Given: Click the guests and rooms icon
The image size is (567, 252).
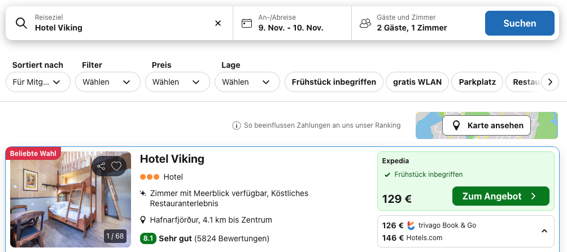Looking at the screenshot, I should 365,23.
